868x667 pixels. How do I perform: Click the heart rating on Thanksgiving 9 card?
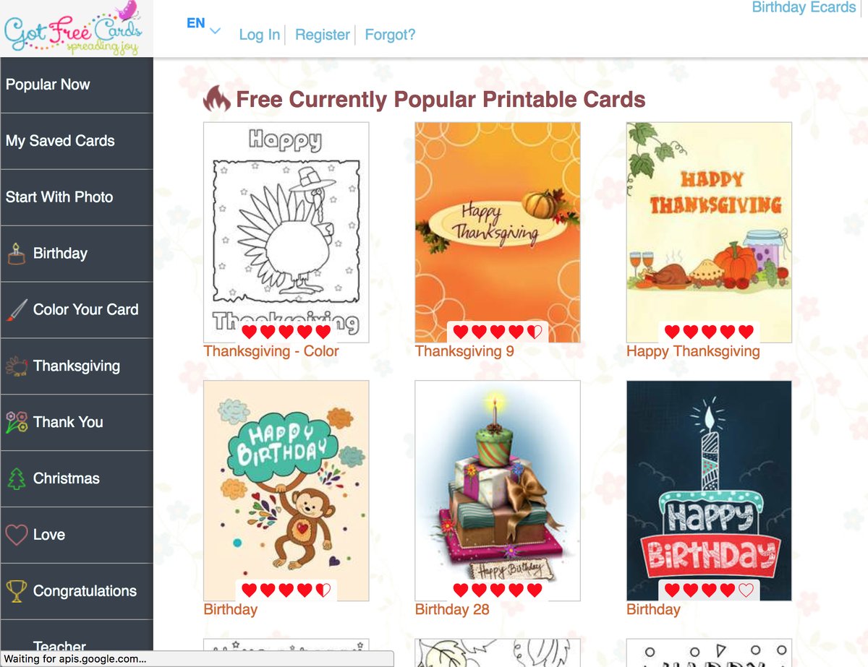[498, 332]
